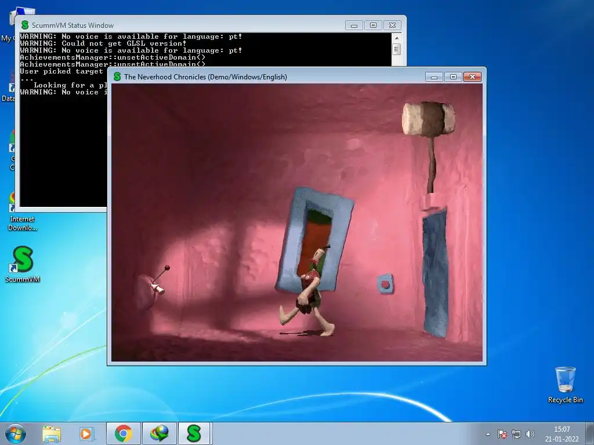Maximize the Neverhood Chronicles game window

pyautogui.click(x=453, y=77)
